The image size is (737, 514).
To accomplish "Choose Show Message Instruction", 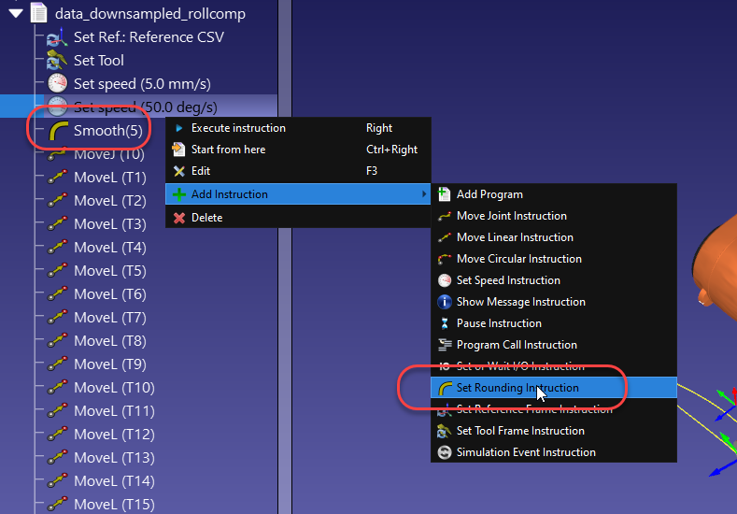I will (x=554, y=302).
